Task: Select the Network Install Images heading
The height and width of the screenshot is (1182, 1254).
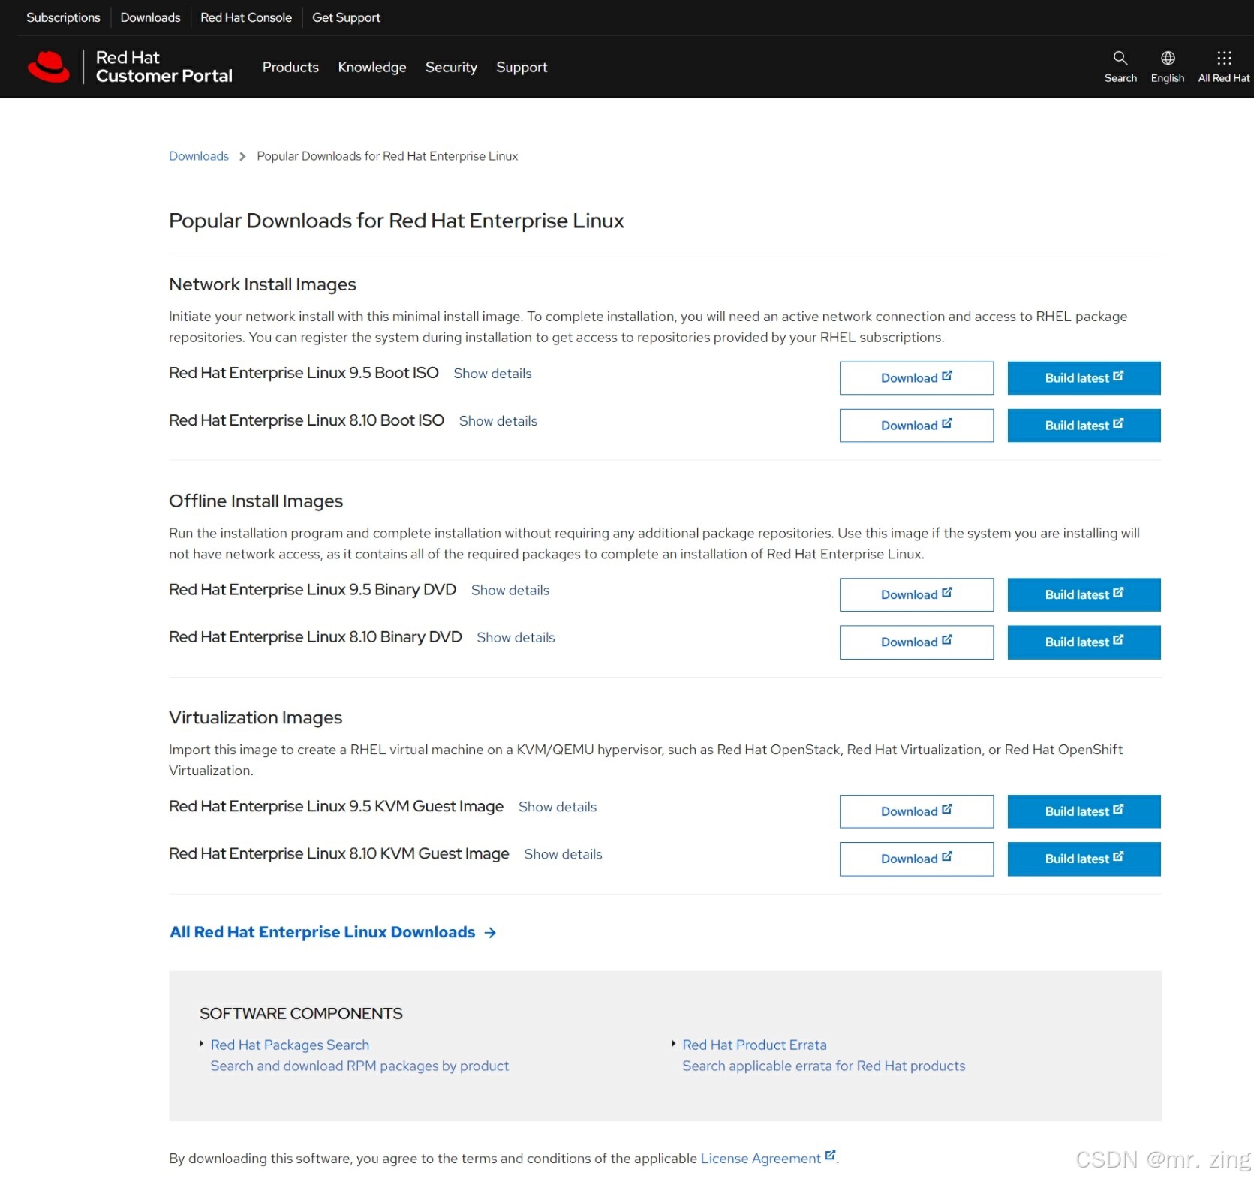Action: (x=263, y=284)
